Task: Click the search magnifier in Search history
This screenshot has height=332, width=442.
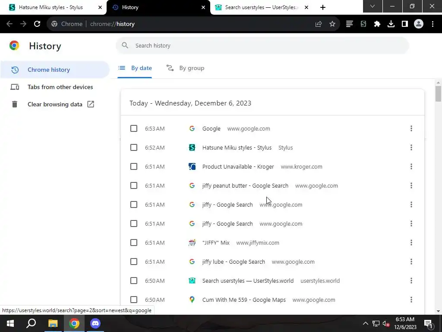Action: coord(125,45)
